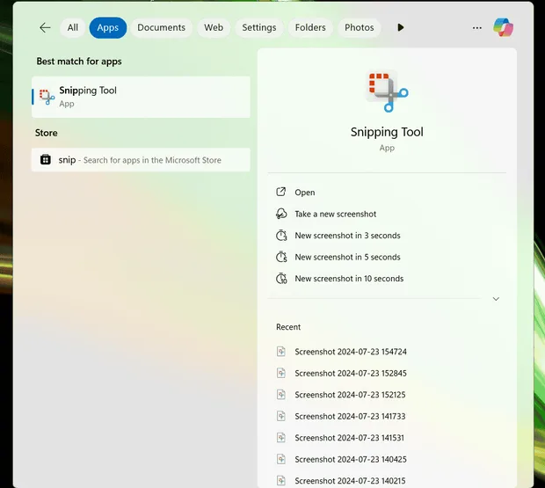Image resolution: width=545 pixels, height=488 pixels.
Task: Switch to the Documents filter
Action: pyautogui.click(x=161, y=27)
